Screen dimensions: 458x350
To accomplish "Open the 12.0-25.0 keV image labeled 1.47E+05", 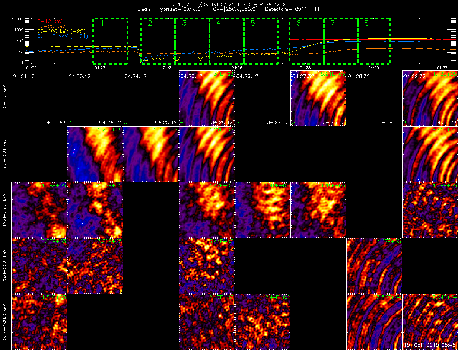I will [x=207, y=210].
